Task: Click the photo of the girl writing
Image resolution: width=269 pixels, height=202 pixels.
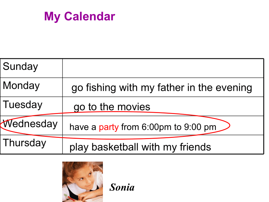Action: coord(83,182)
